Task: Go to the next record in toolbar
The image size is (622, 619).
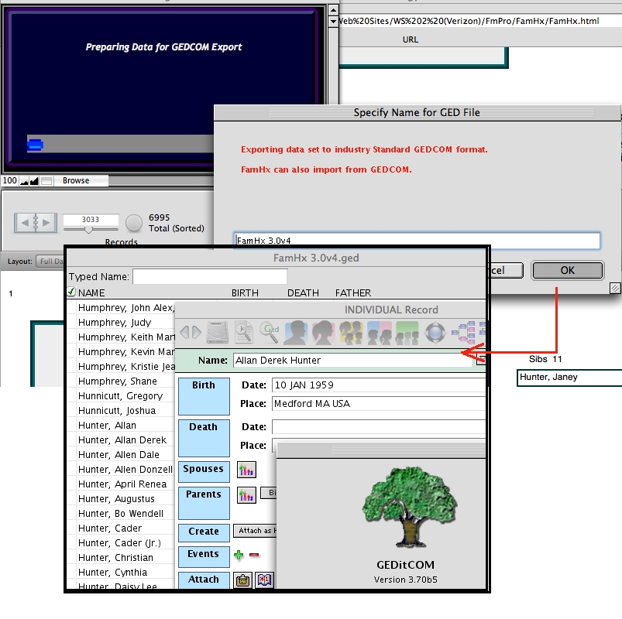Action: coord(196,332)
